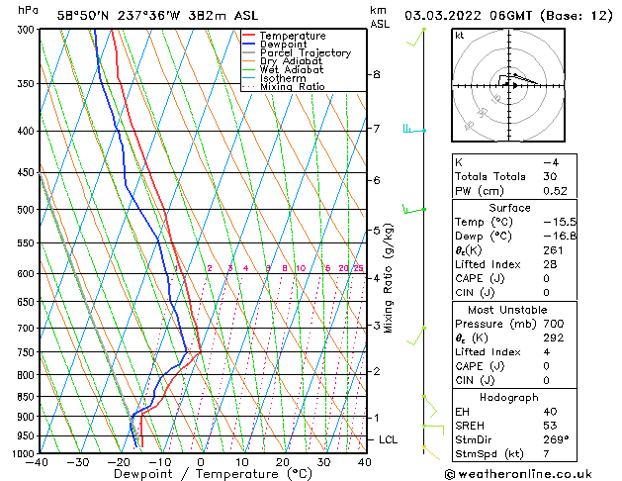The image size is (622, 481).
Task: Click the K index value -4
Action: point(551,162)
